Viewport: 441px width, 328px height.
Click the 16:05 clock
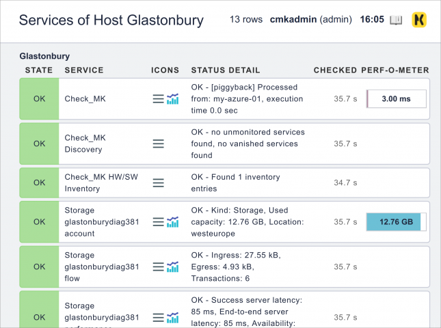coord(372,19)
